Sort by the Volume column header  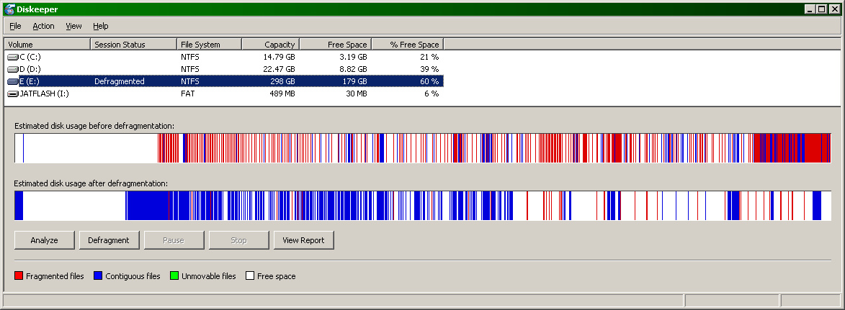(47, 44)
